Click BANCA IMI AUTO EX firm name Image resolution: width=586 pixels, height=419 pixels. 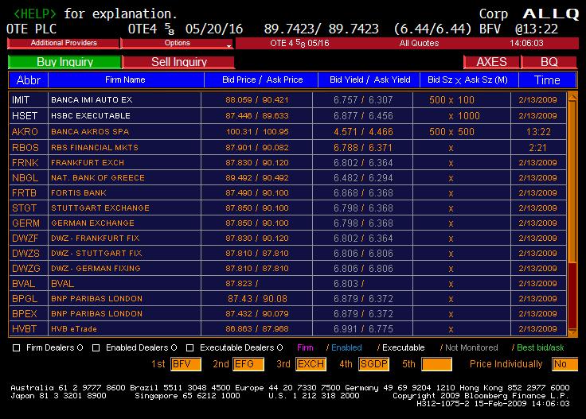pos(92,100)
